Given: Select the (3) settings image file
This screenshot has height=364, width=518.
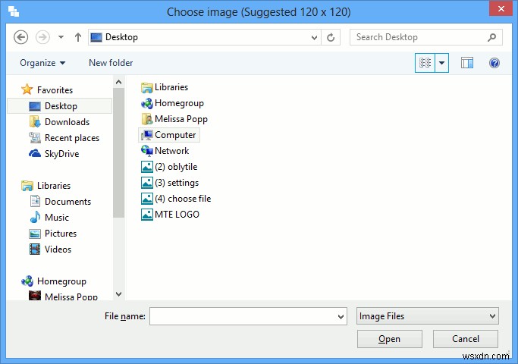Looking at the screenshot, I should (x=170, y=183).
